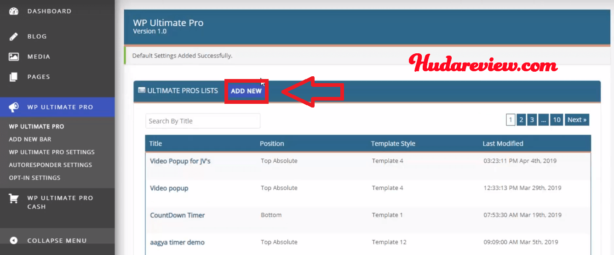Open the Add New Bar submenu link
The height and width of the screenshot is (255, 614).
(30, 139)
